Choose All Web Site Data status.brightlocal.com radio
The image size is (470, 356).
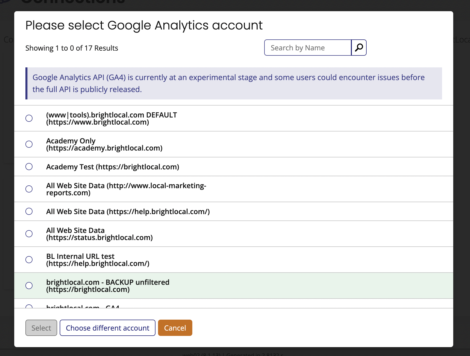point(29,234)
